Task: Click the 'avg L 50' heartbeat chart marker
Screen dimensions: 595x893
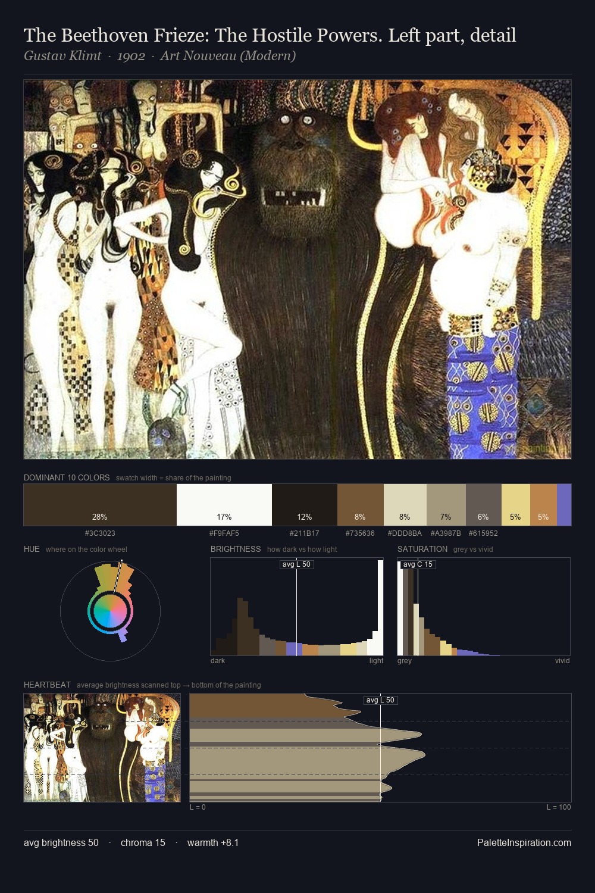Action: tap(381, 700)
